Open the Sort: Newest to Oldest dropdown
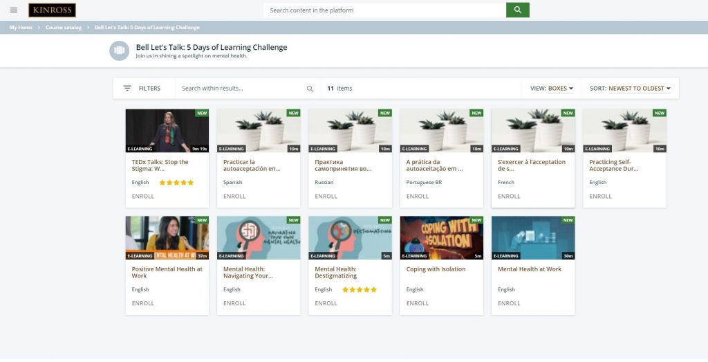This screenshot has width=708, height=362. 630,89
